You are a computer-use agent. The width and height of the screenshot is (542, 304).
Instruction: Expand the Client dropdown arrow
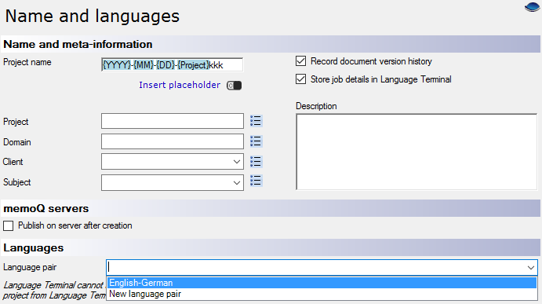tap(237, 162)
